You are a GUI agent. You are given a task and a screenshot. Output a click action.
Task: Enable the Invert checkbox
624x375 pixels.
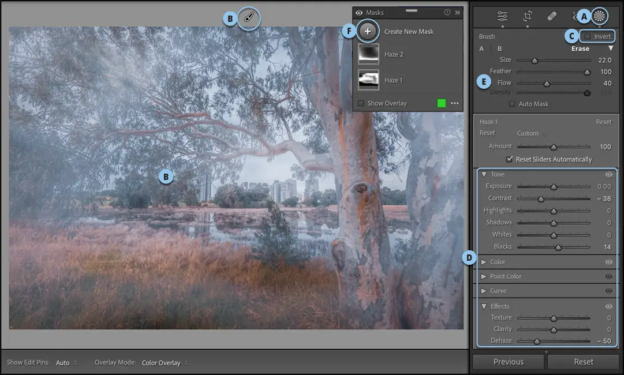[x=588, y=36]
